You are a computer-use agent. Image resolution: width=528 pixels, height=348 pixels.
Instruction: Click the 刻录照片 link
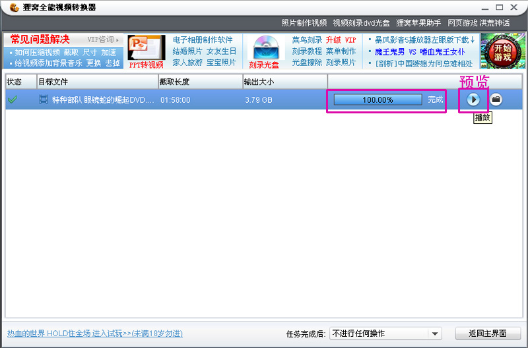tap(341, 63)
